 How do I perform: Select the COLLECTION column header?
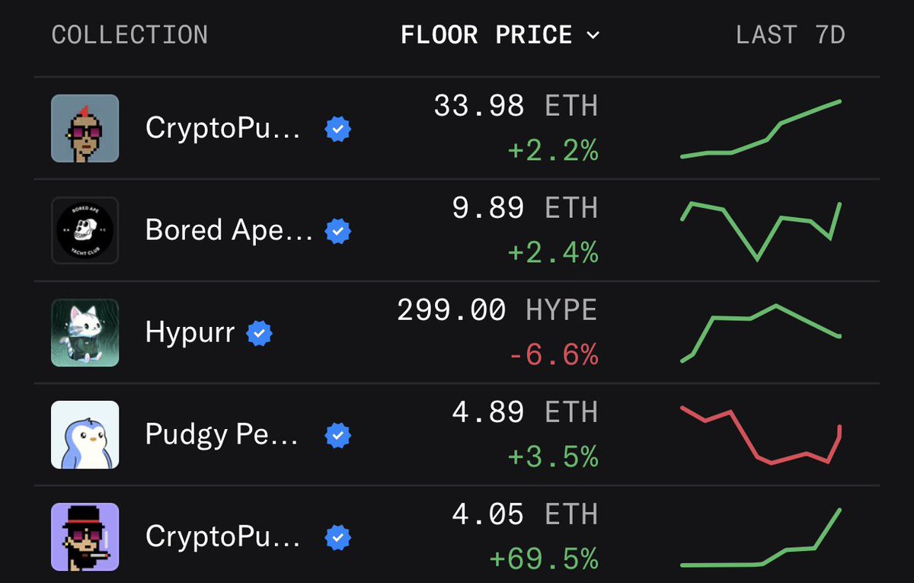pyautogui.click(x=129, y=35)
